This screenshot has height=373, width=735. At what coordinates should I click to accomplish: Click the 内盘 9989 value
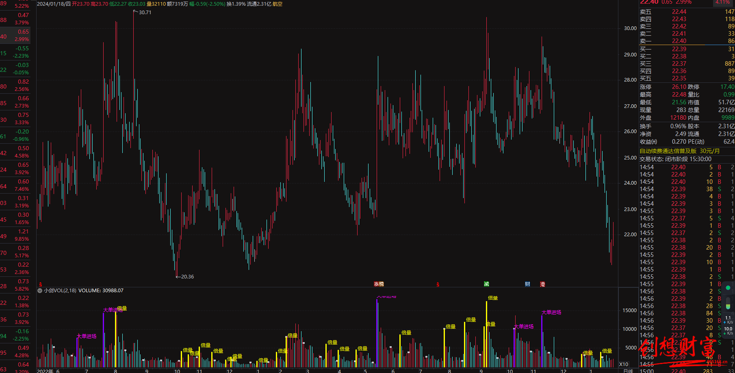[x=728, y=118]
